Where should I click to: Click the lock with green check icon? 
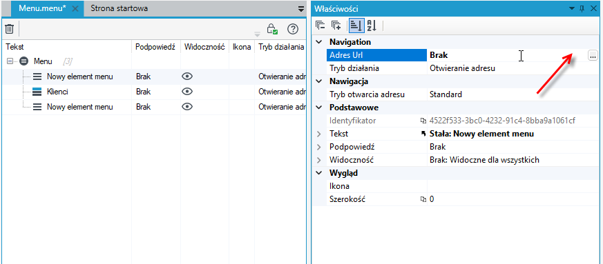tap(272, 29)
